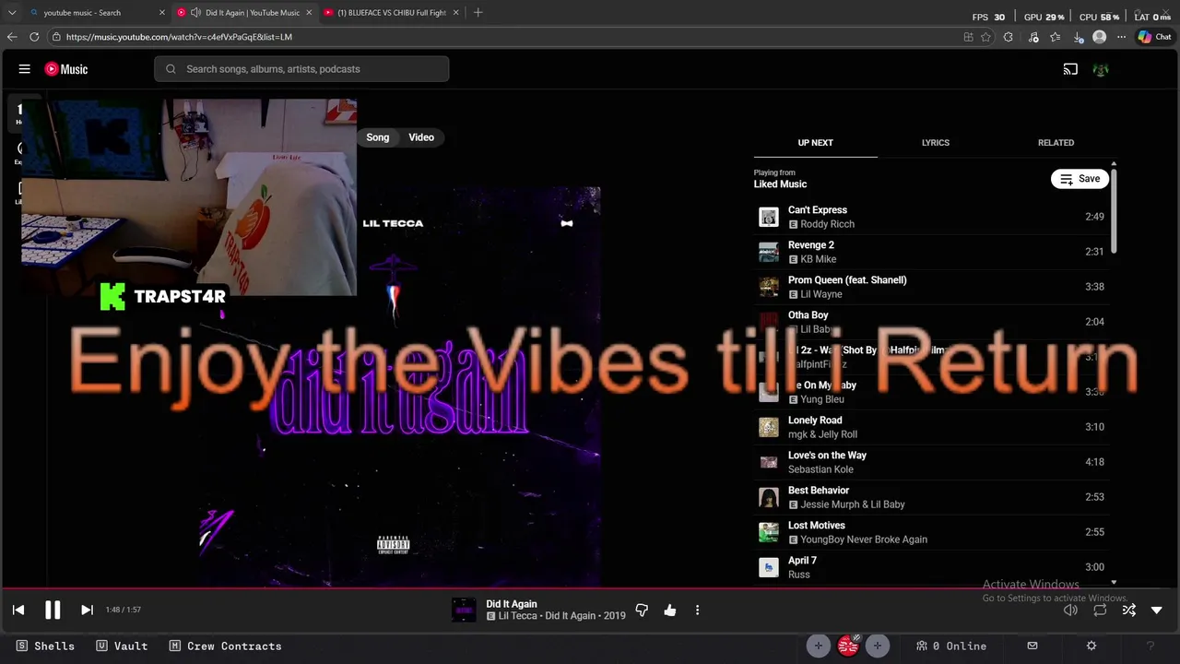Open Lil Tecca artist link in player bar
Screen dimensions: 1180x664
(520, 616)
